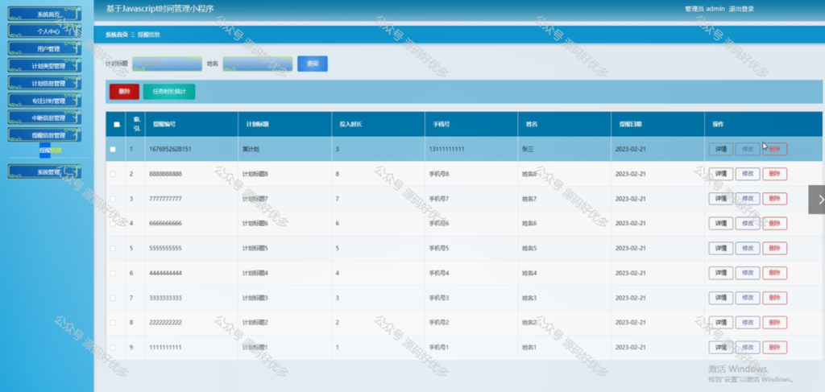Click 管理员 admin in header
Image resolution: width=825 pixels, height=392 pixels.
tap(705, 9)
